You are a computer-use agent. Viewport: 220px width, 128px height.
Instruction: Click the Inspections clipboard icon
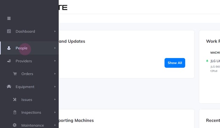click(x=15, y=112)
